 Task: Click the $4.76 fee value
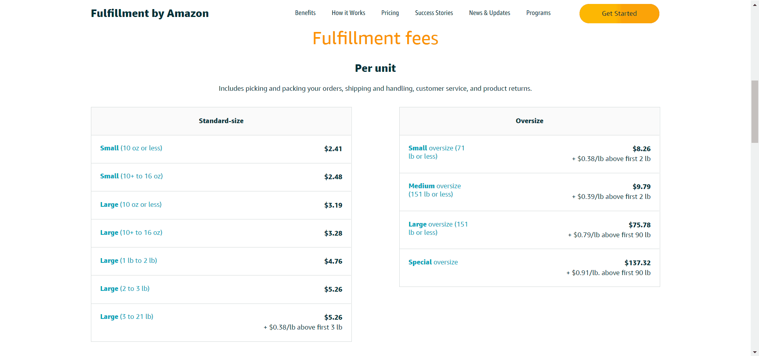tap(333, 261)
